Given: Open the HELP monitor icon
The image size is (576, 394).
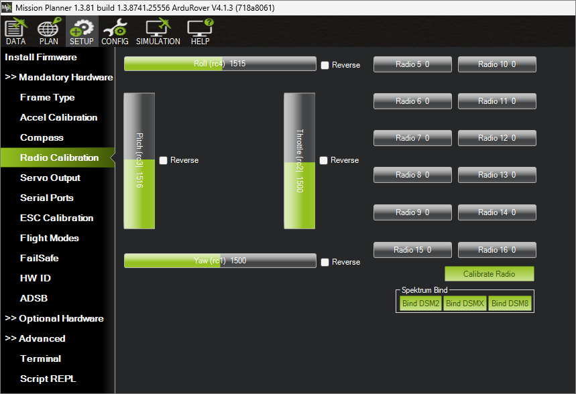Looking at the screenshot, I should (x=200, y=31).
